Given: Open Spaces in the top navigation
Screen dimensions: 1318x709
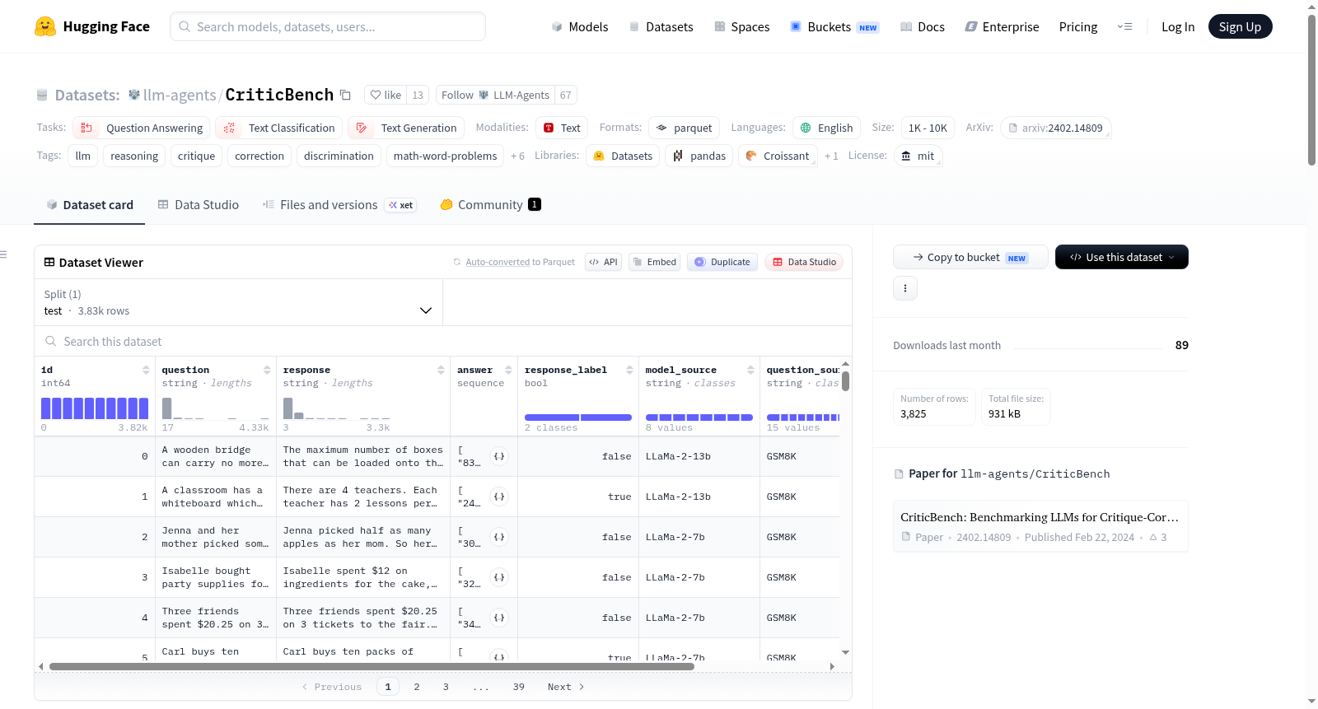Looking at the screenshot, I should (741, 26).
